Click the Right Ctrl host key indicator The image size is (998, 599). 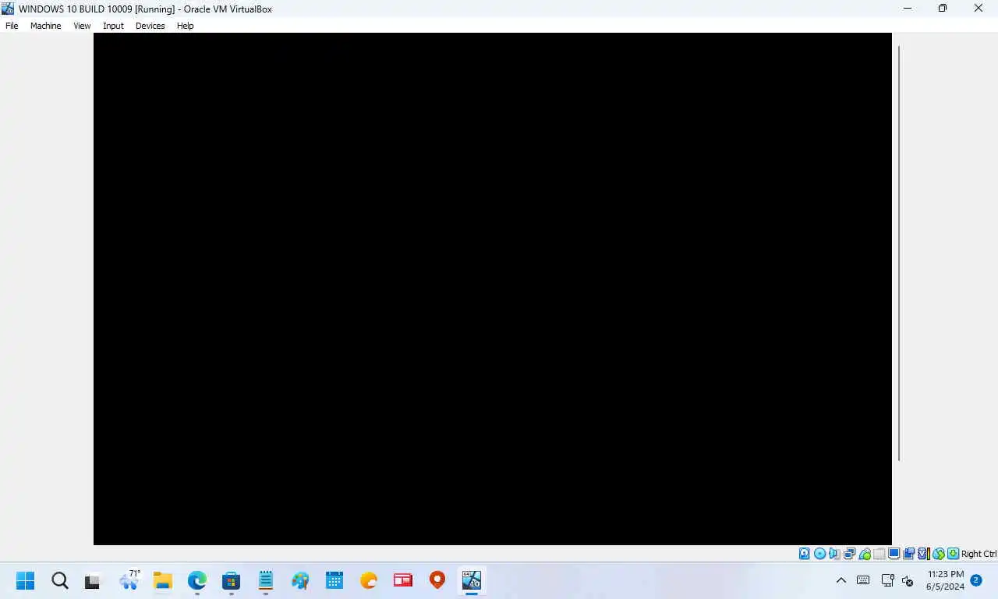tap(979, 554)
